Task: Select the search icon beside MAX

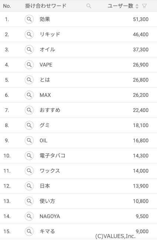Action: click(29, 95)
